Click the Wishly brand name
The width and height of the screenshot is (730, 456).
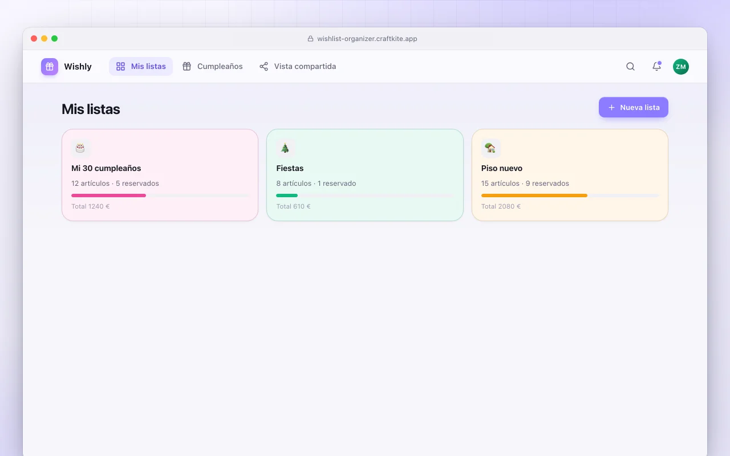pos(78,67)
